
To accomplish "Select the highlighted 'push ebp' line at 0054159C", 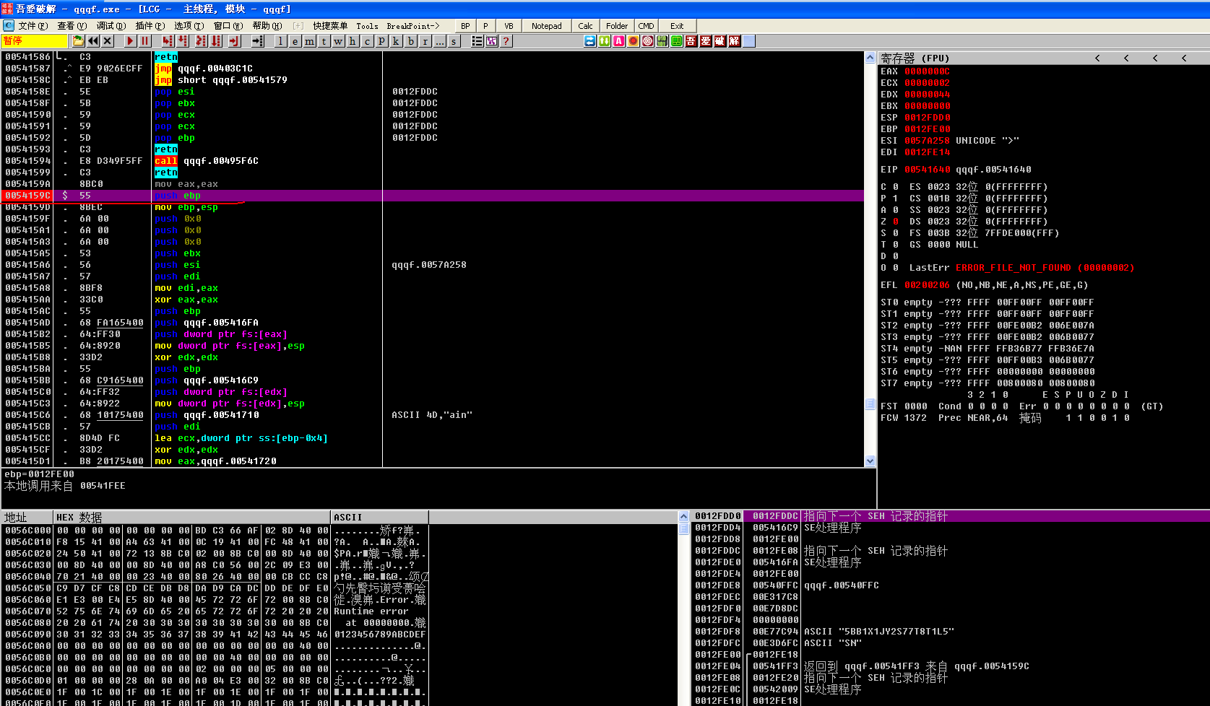I will 433,196.
